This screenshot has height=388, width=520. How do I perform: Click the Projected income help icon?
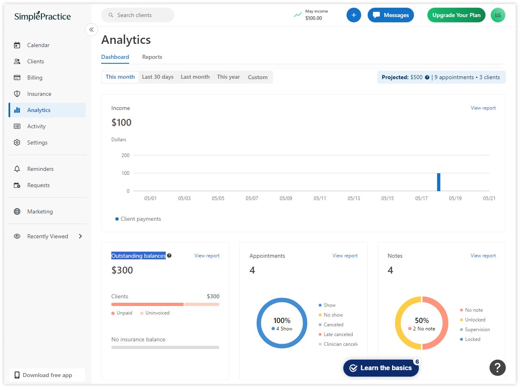(427, 78)
